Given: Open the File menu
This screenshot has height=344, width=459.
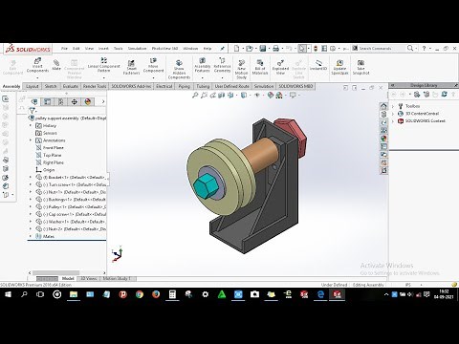Looking at the screenshot, I should [x=64, y=49].
